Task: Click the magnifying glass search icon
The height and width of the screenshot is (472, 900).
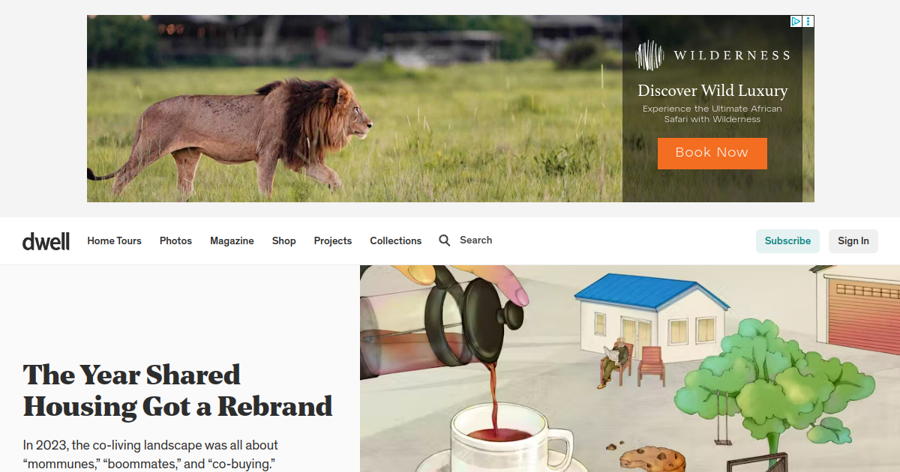Action: point(445,240)
